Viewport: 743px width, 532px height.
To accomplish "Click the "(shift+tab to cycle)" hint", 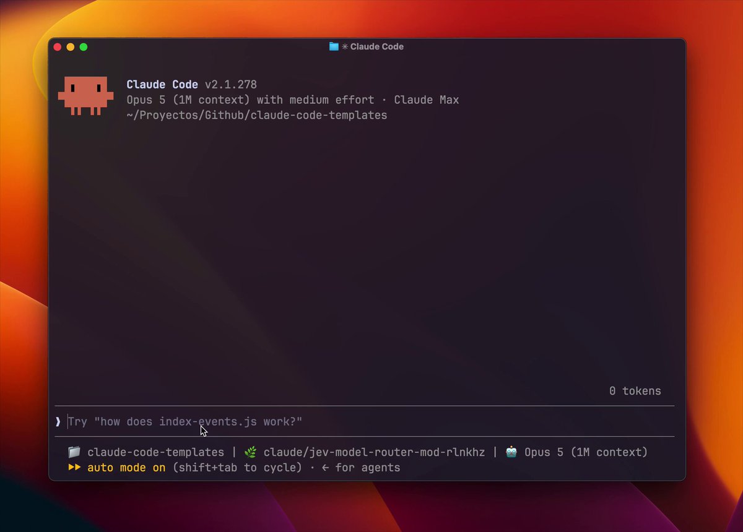I will [x=237, y=468].
